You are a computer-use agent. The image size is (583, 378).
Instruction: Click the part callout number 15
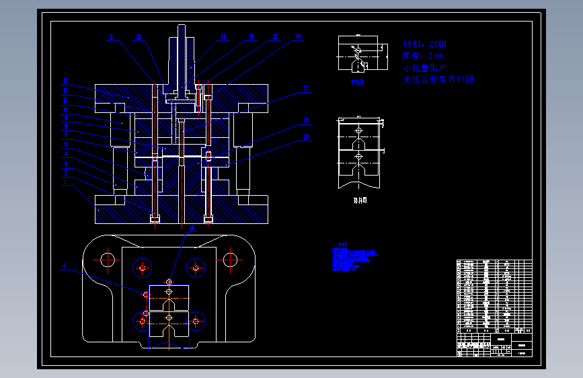(x=251, y=36)
